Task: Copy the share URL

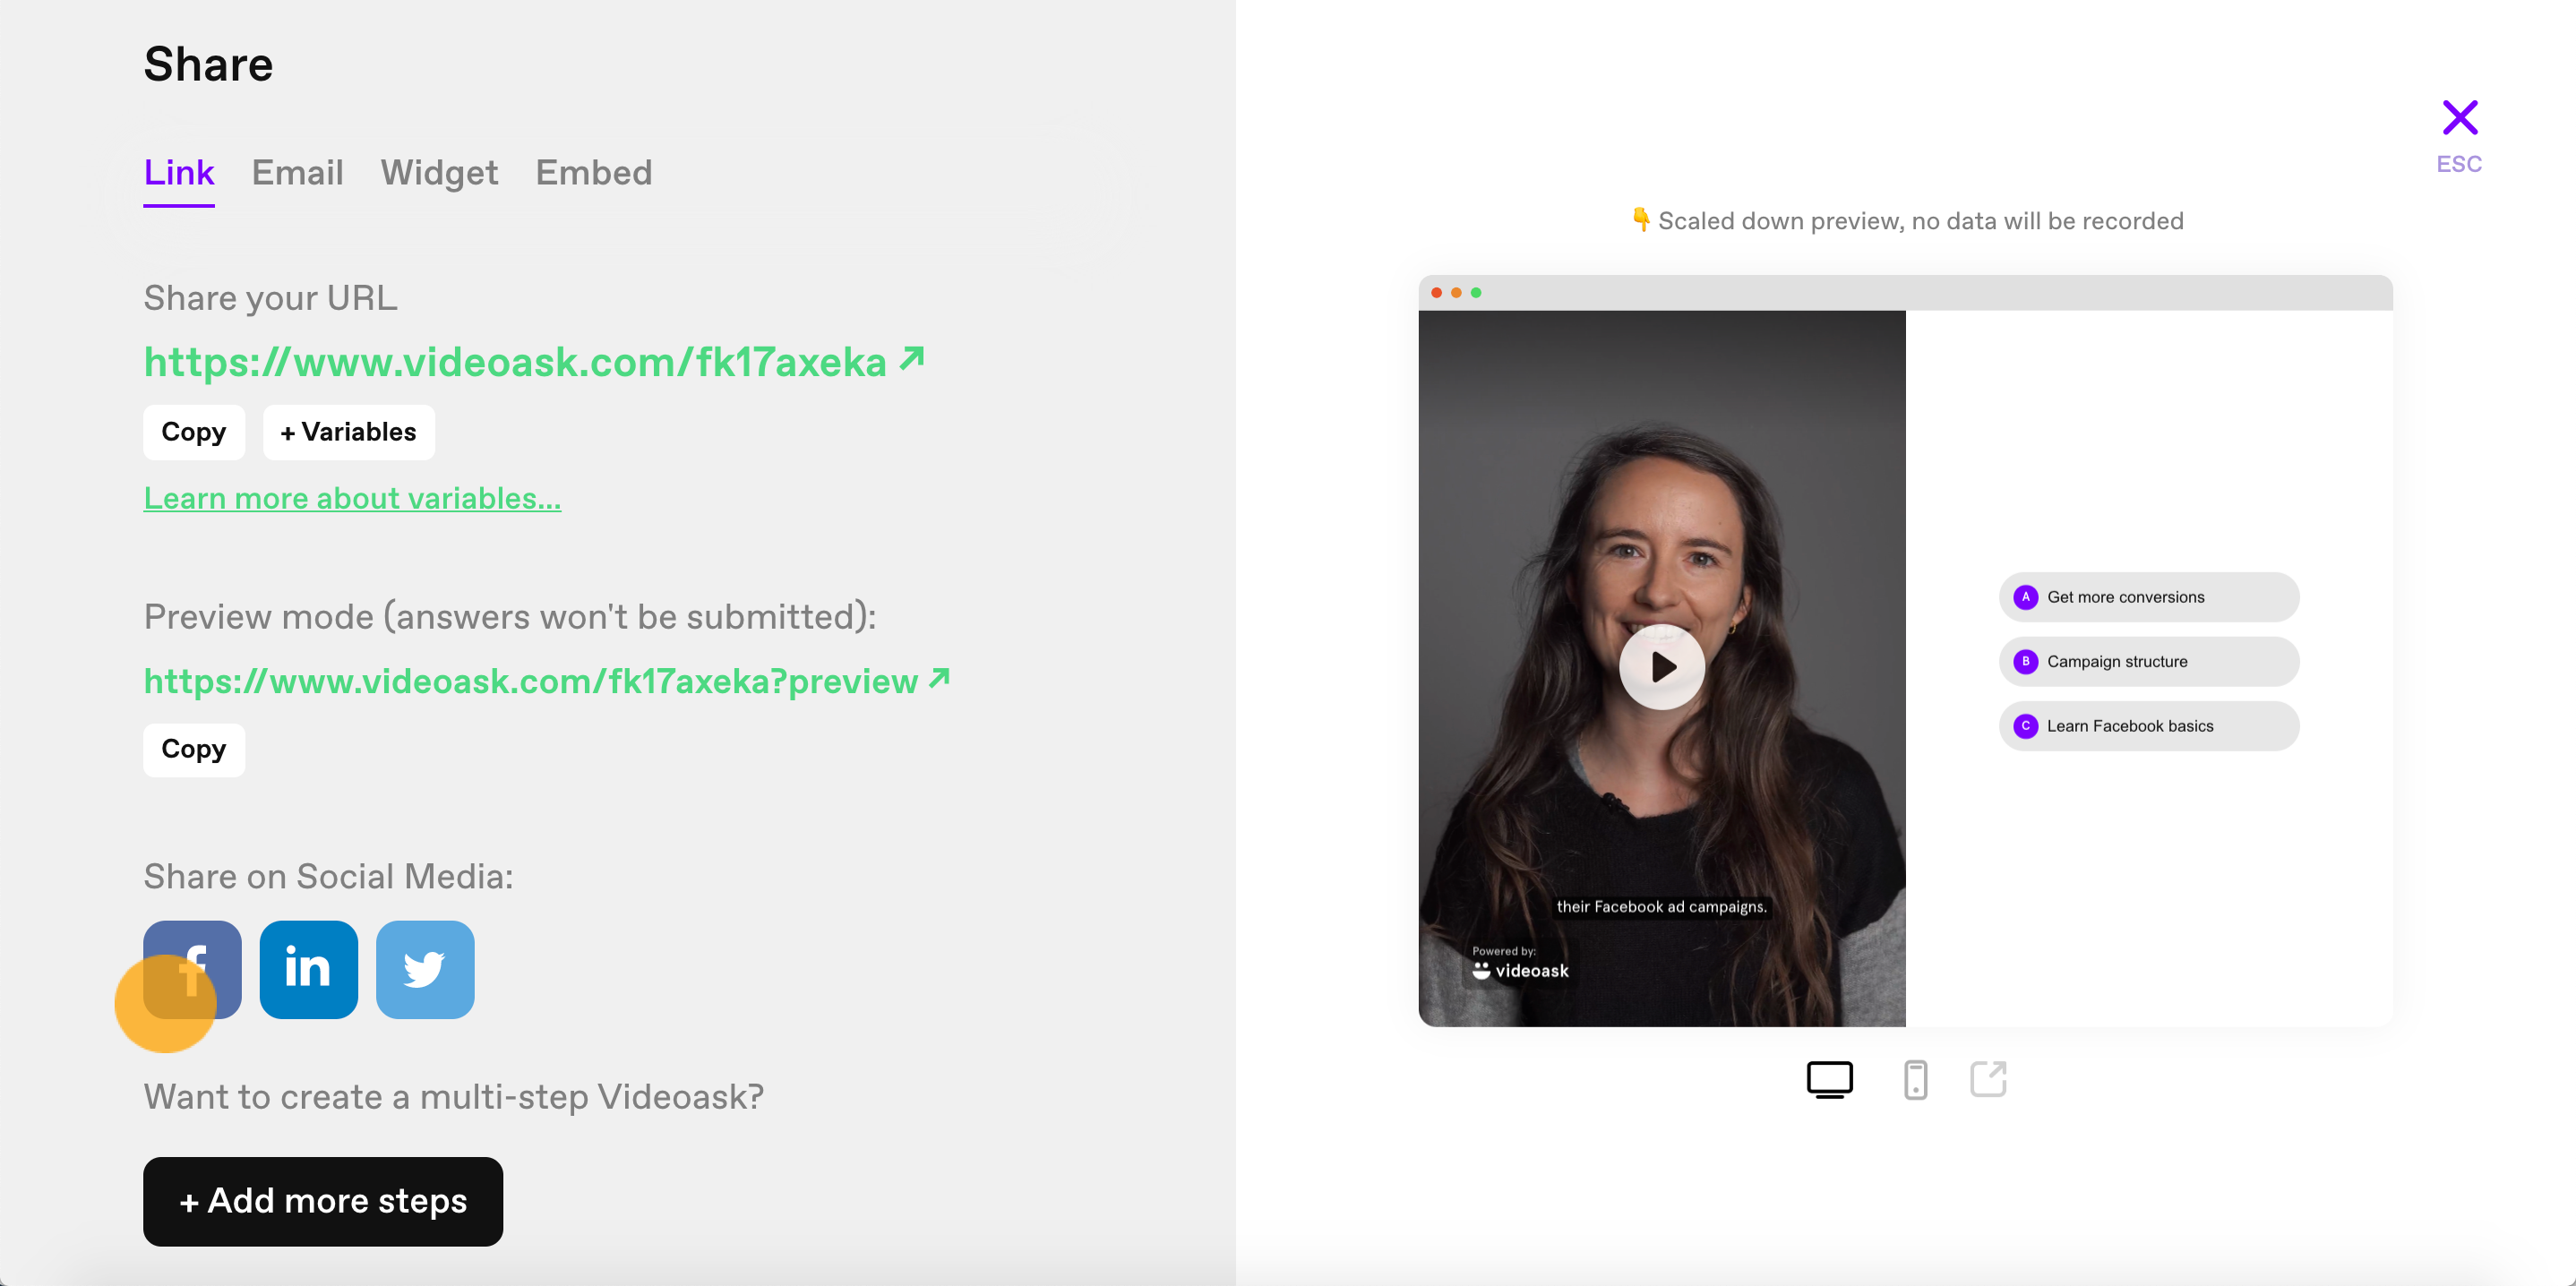Action: pos(194,432)
